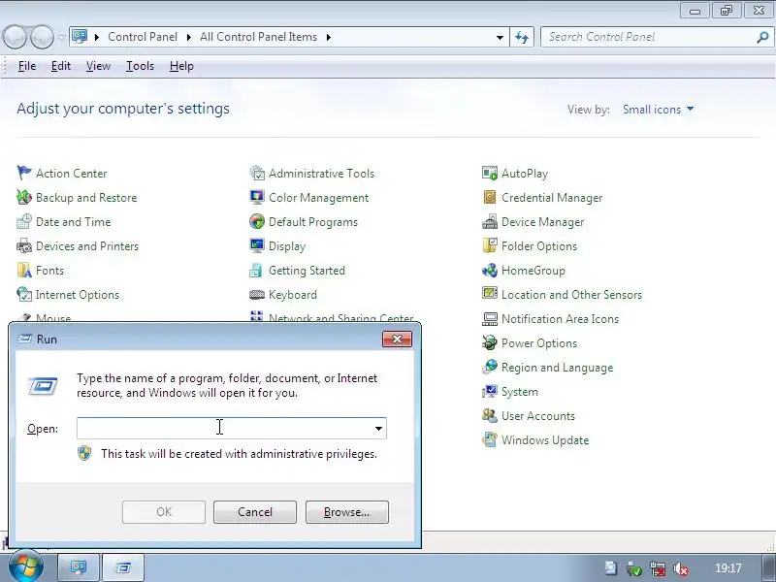Screen dimensions: 776x582
Task: Click the Windows Update icon
Action: point(490,439)
